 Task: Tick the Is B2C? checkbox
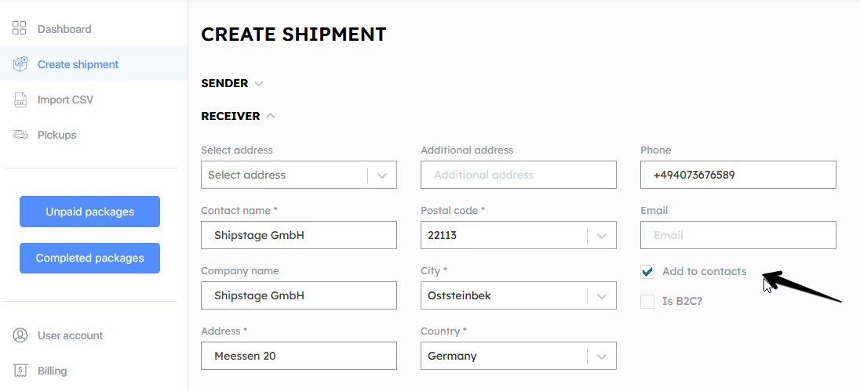pos(647,301)
